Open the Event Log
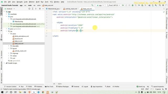Viewport: 168px width, 94px height. click(141, 86)
